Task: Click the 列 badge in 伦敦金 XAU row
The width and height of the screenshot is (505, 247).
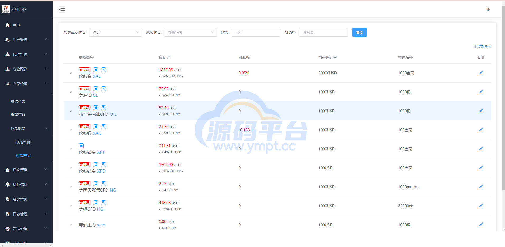Action: (x=103, y=70)
